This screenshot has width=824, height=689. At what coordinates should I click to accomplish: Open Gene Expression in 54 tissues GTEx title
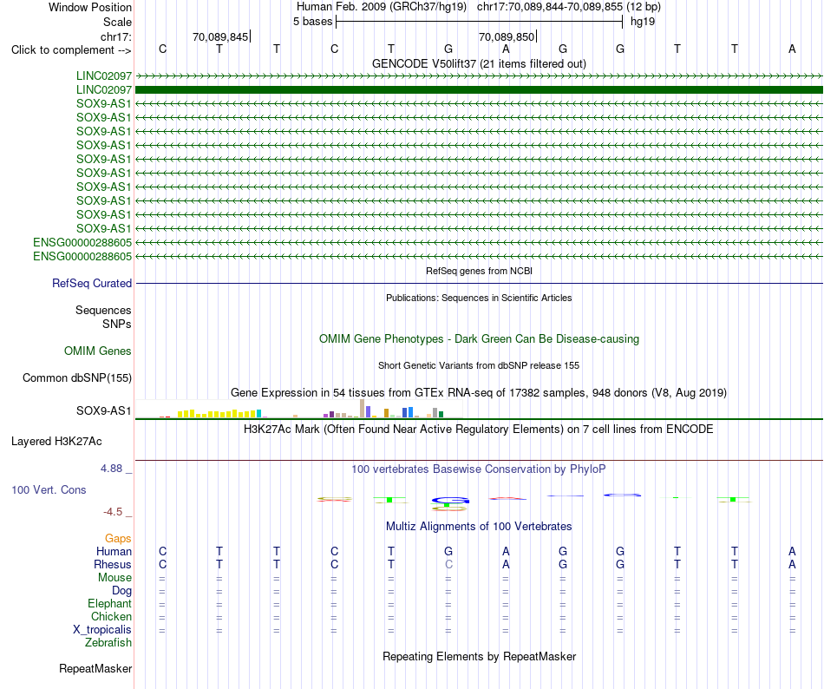(x=479, y=392)
